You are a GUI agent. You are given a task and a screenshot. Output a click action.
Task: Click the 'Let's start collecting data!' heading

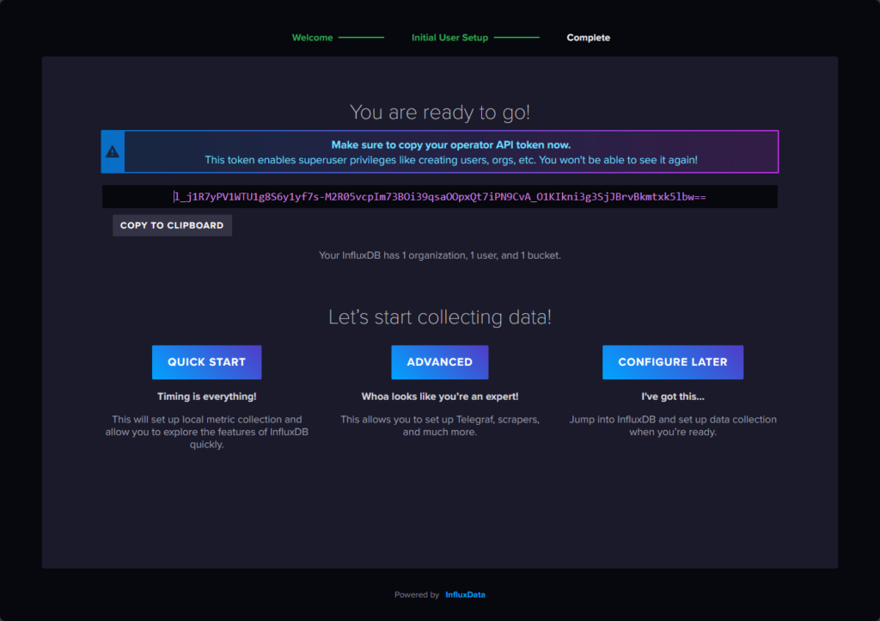point(439,317)
